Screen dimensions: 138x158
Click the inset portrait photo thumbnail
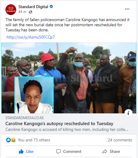coord(34,95)
